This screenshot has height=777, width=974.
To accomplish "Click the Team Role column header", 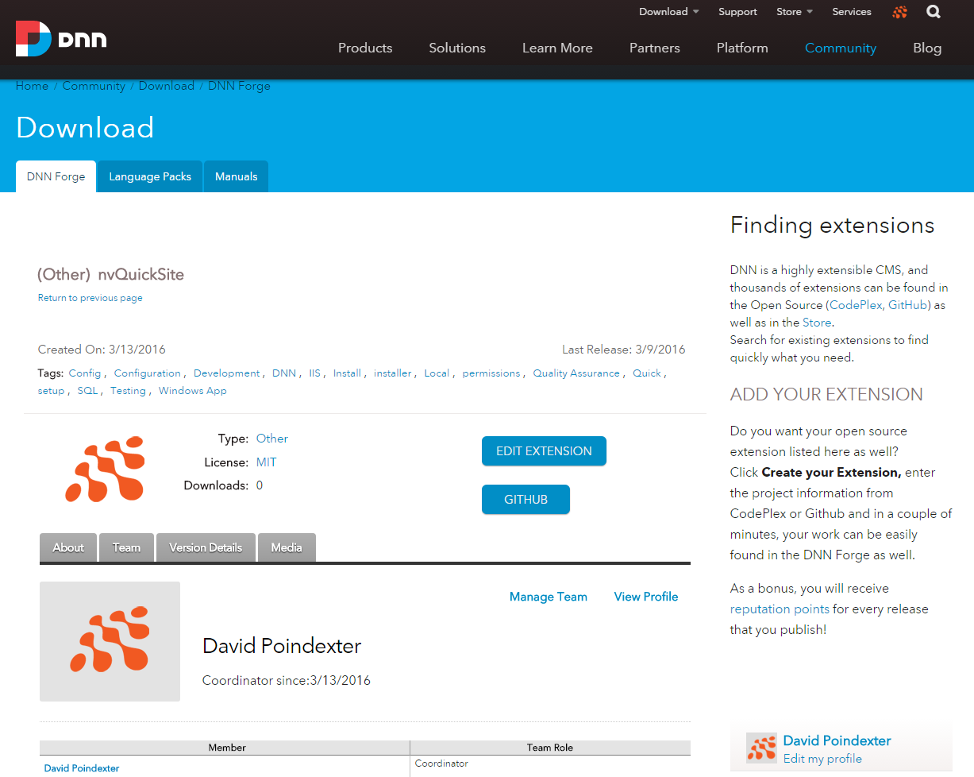I will 550,748.
